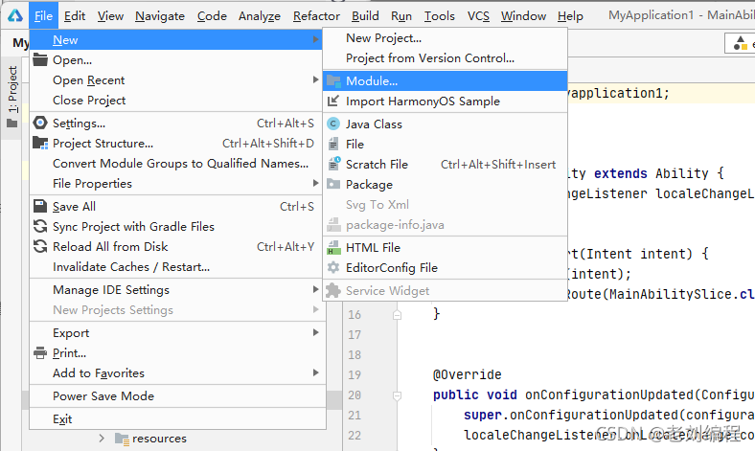
Task: Open the Refactor menu
Action: point(316,16)
